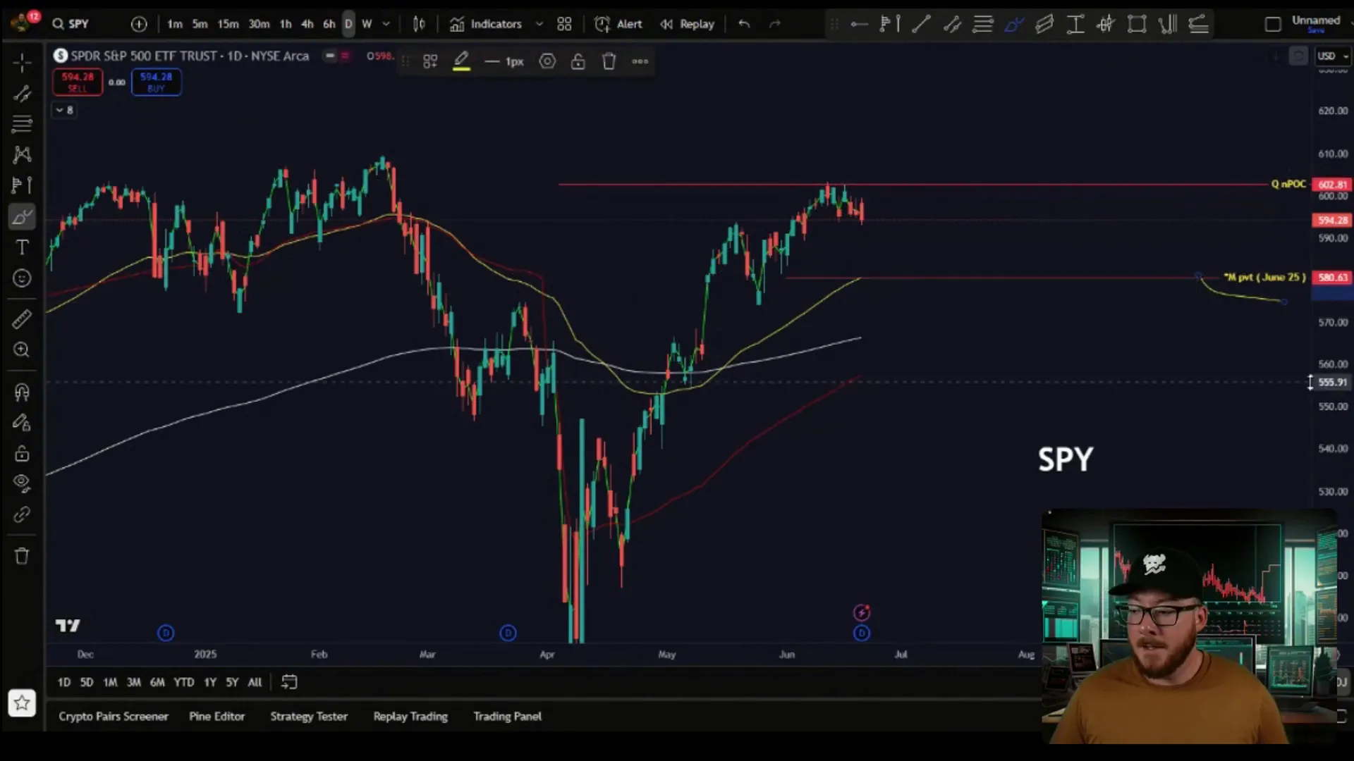Screen dimensions: 1354x761
Task: Expand the timeframe interval dropdown
Action: (386, 24)
